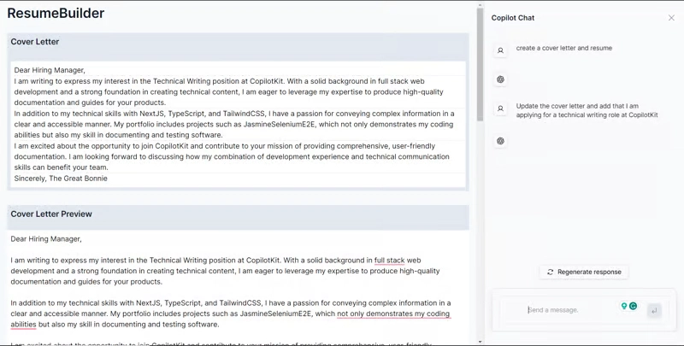The width and height of the screenshot is (684, 346).
Task: Click the user avatar beside "create a cover letter"
Action: pos(500,50)
